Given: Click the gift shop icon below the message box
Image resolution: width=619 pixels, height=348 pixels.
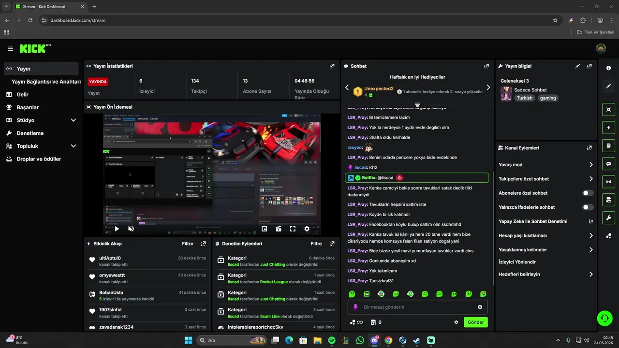Looking at the screenshot, I should point(373,322).
